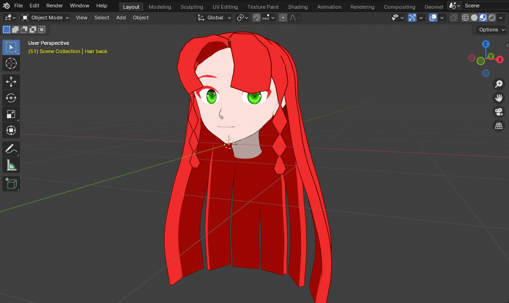Open Global transform orientation dropdown
Screen dimensions: 509x303
coord(214,18)
